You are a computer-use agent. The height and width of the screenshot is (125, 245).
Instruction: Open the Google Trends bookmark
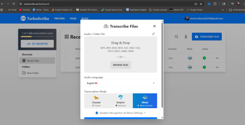(194, 9)
